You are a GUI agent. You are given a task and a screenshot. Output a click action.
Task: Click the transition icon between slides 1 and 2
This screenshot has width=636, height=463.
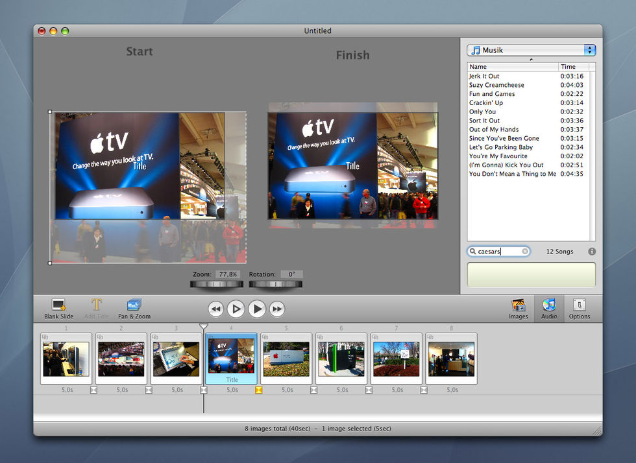[x=93, y=390]
